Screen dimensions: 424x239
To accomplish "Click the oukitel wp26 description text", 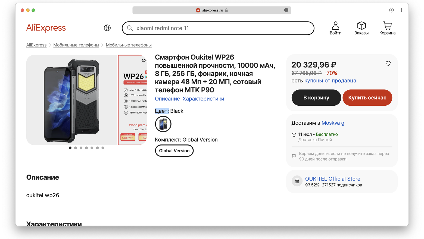I will [43, 195].
